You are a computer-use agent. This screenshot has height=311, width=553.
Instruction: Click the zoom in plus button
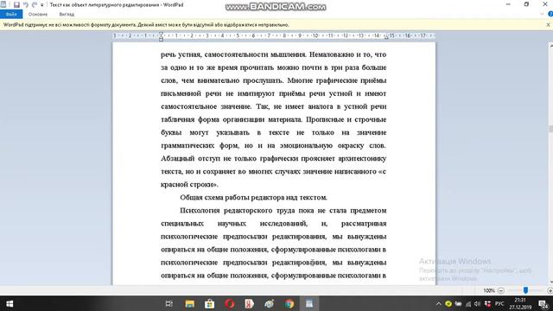click(550, 290)
